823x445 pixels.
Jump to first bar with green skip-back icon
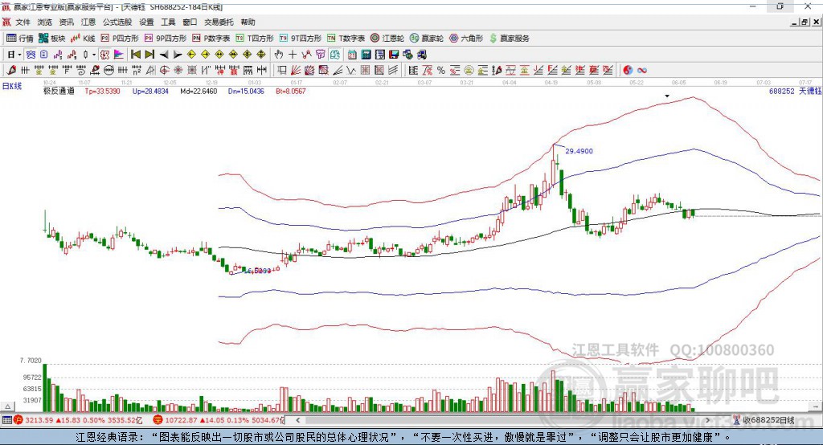point(135,55)
